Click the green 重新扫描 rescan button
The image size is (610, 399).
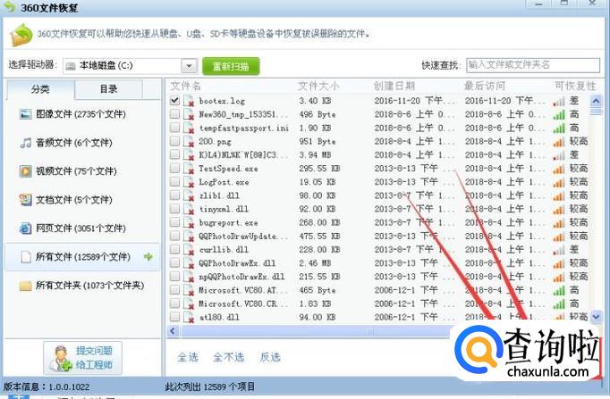click(231, 66)
